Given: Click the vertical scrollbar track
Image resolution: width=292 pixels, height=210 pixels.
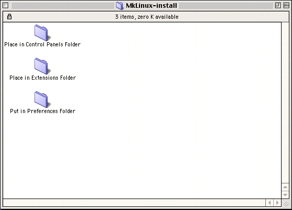Looking at the screenshot, I should 285,103.
